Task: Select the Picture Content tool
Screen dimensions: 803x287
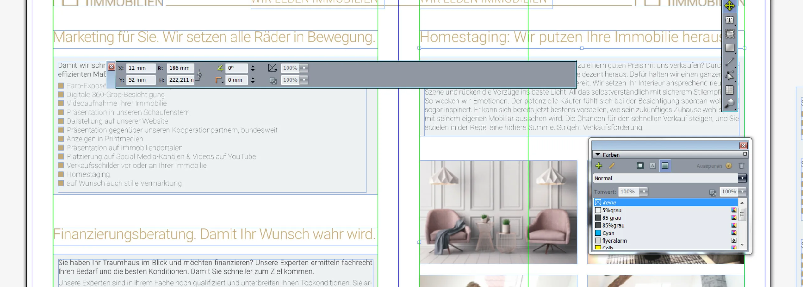Action: click(729, 34)
